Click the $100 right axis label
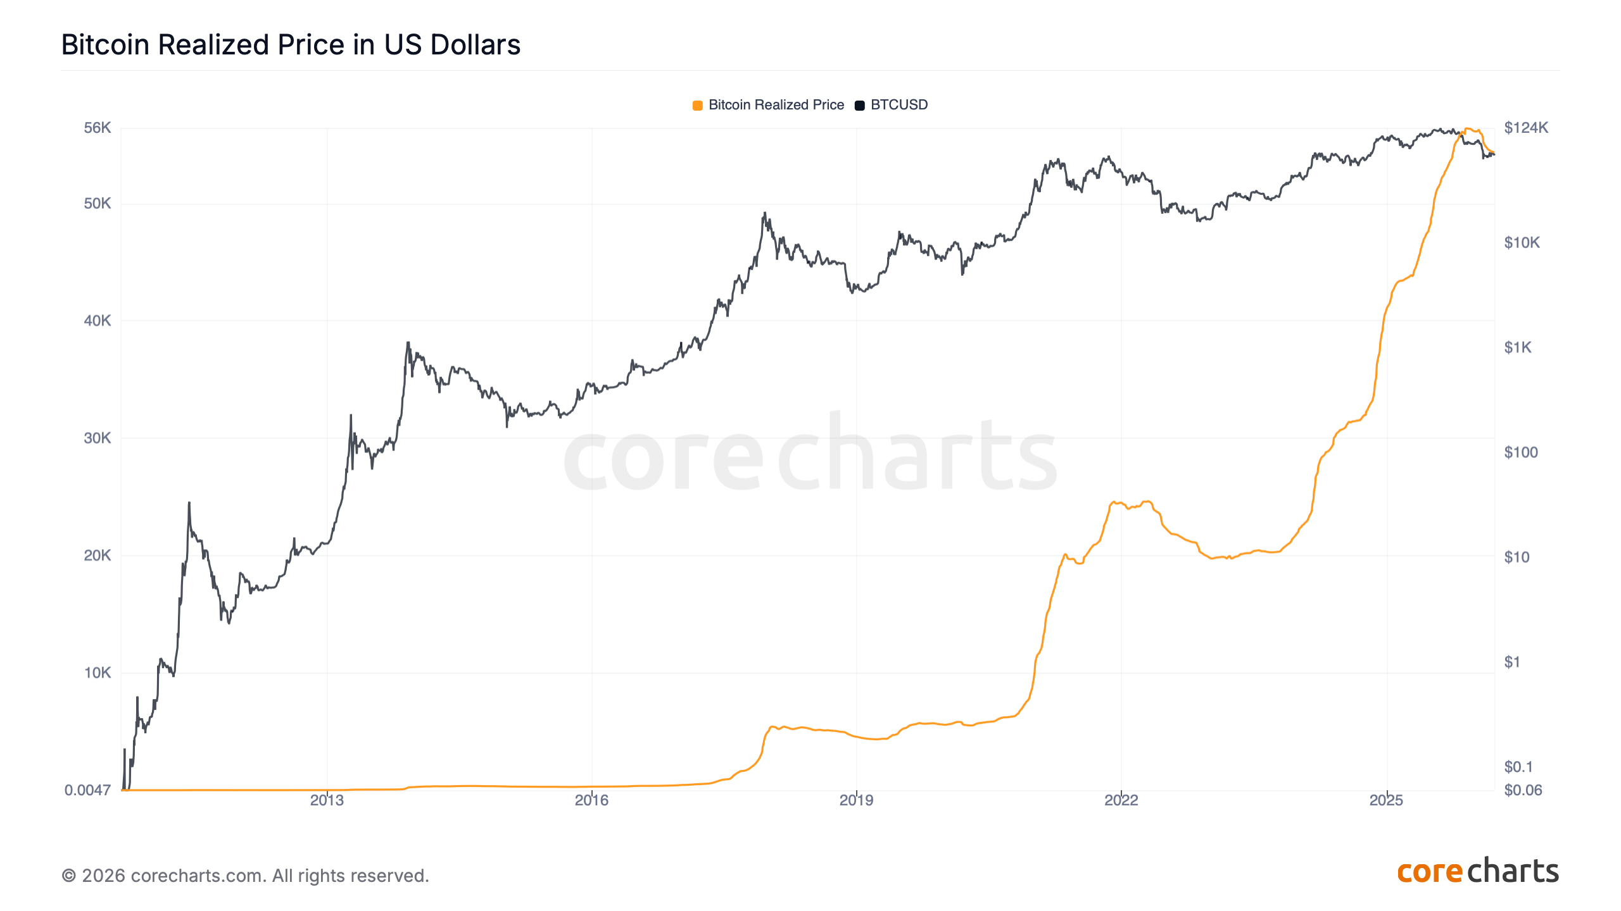1621x911 pixels. 1520,452
